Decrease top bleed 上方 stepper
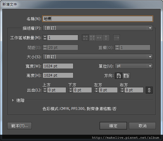Image resolution: width=163 pixels, height=141 pixels. click(45, 91)
